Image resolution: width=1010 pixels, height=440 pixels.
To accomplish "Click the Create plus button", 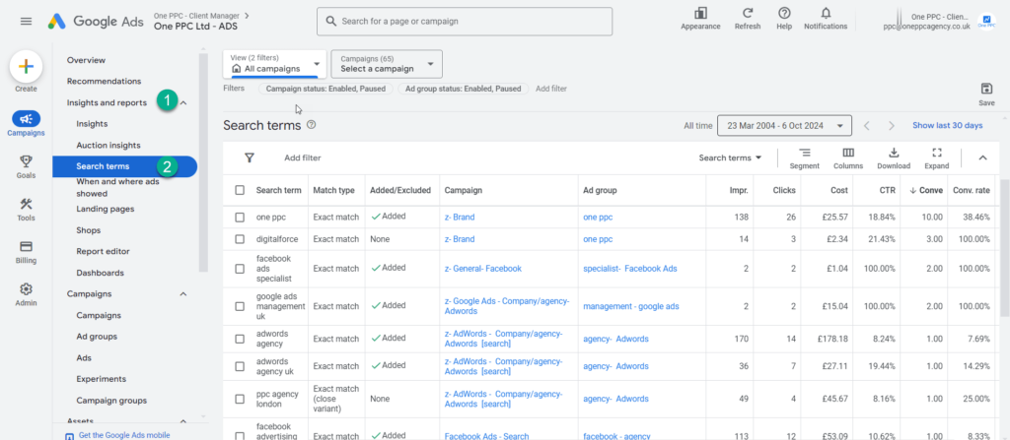I will pyautogui.click(x=26, y=66).
